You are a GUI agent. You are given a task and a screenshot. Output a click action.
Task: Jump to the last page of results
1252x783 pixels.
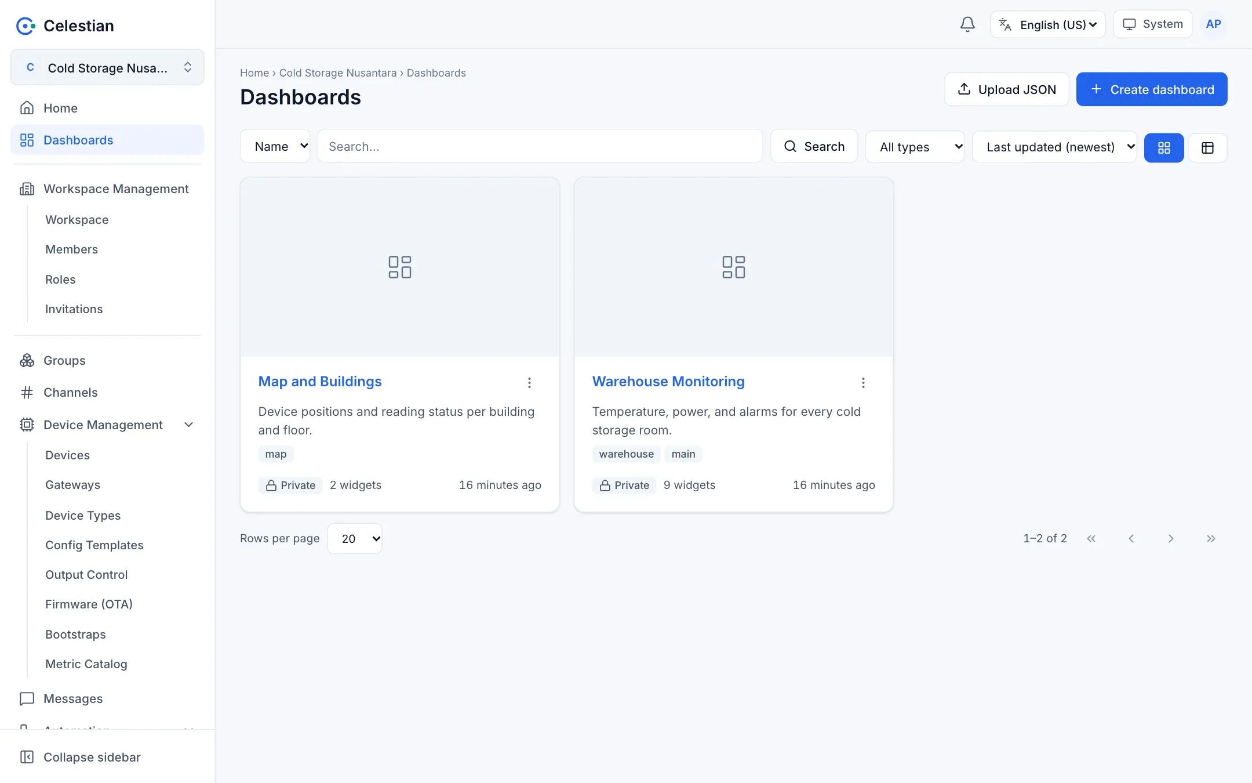[x=1211, y=539]
